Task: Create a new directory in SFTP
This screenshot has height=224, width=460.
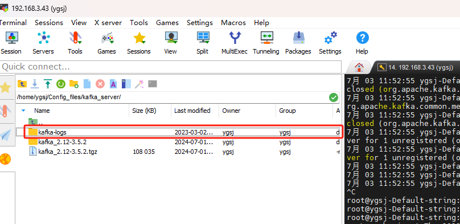Action: [74, 84]
